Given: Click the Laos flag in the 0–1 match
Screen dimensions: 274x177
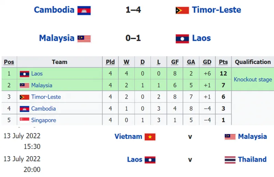Looking at the screenshot, I should (x=182, y=38).
